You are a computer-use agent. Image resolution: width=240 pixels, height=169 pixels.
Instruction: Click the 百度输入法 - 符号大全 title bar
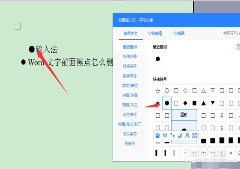(x=176, y=20)
